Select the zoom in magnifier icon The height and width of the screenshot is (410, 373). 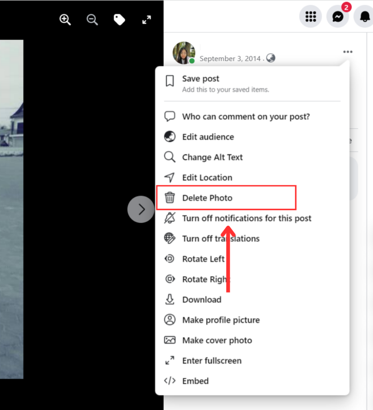[65, 19]
